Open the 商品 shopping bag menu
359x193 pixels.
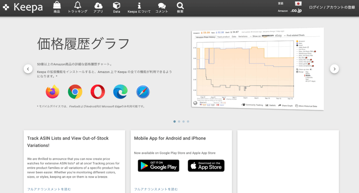coord(57,7)
